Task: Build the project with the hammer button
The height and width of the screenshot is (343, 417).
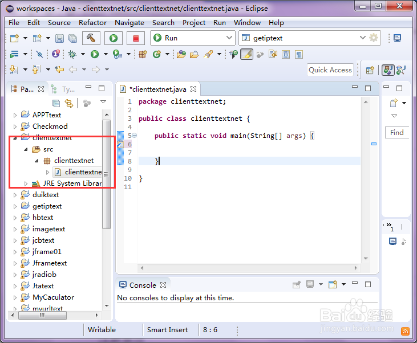Action: tap(91, 38)
